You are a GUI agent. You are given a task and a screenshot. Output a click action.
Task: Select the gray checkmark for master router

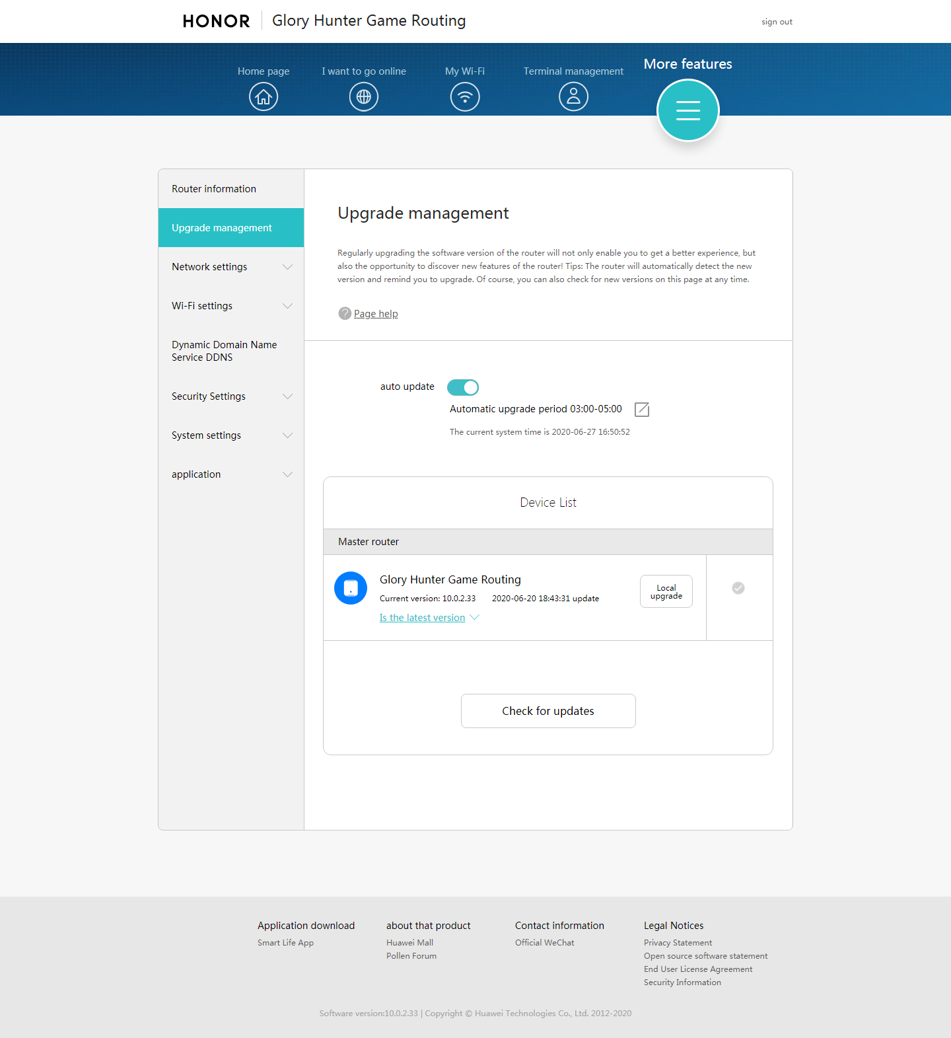738,588
